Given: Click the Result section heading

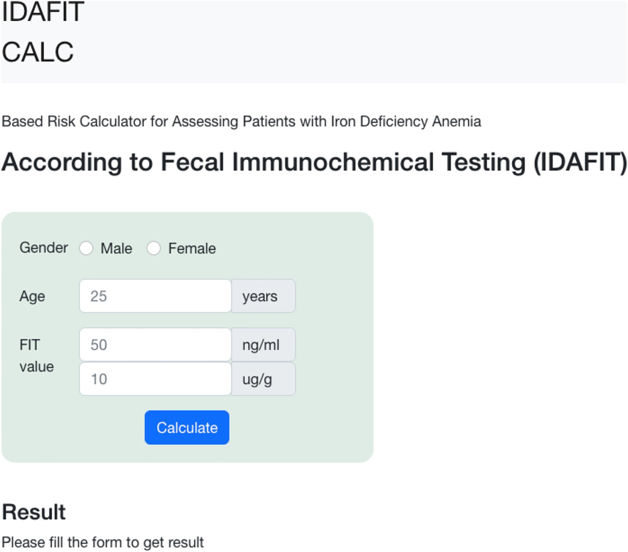Looking at the screenshot, I should (34, 512).
